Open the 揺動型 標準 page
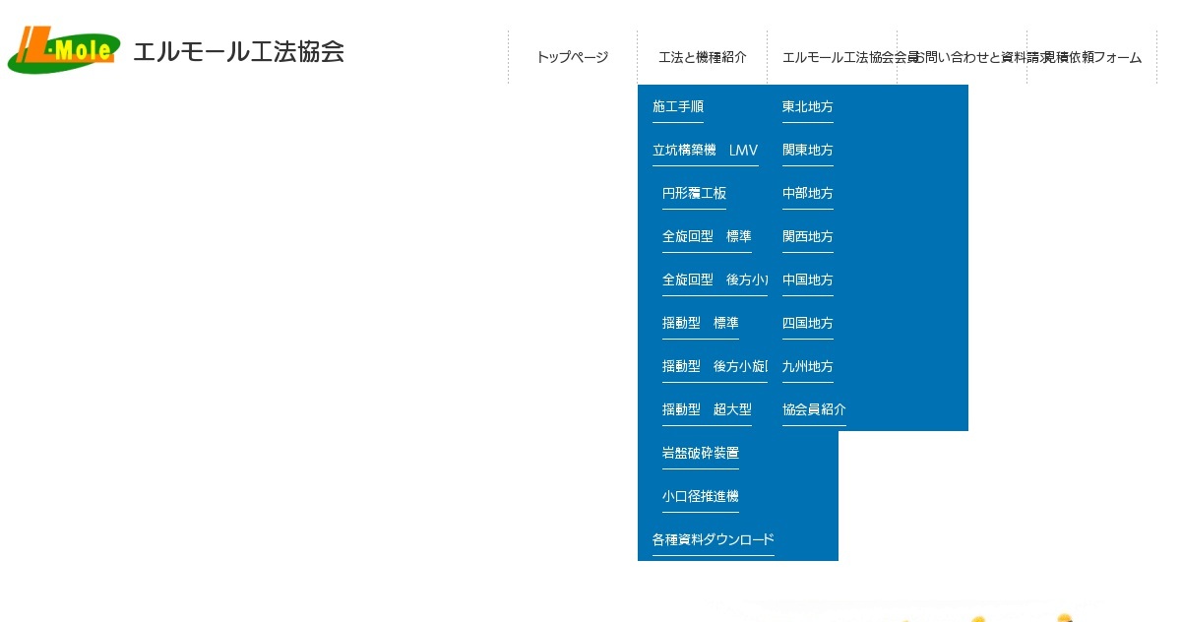1181x622 pixels. click(700, 323)
